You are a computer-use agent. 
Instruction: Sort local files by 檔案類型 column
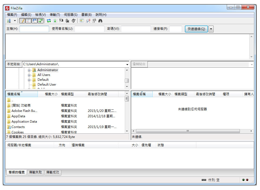[72, 94]
